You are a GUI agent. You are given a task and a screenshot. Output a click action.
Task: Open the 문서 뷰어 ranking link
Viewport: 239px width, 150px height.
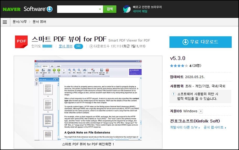65,46
